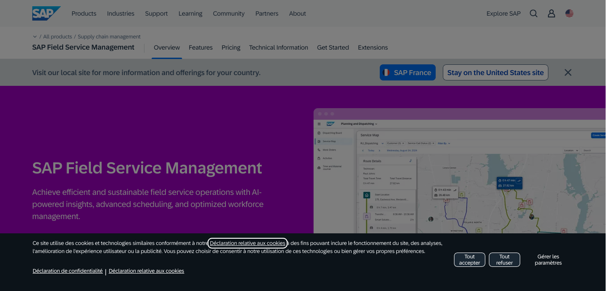Click Gérer les paramètres
This screenshot has width=611, height=291.
(x=548, y=260)
